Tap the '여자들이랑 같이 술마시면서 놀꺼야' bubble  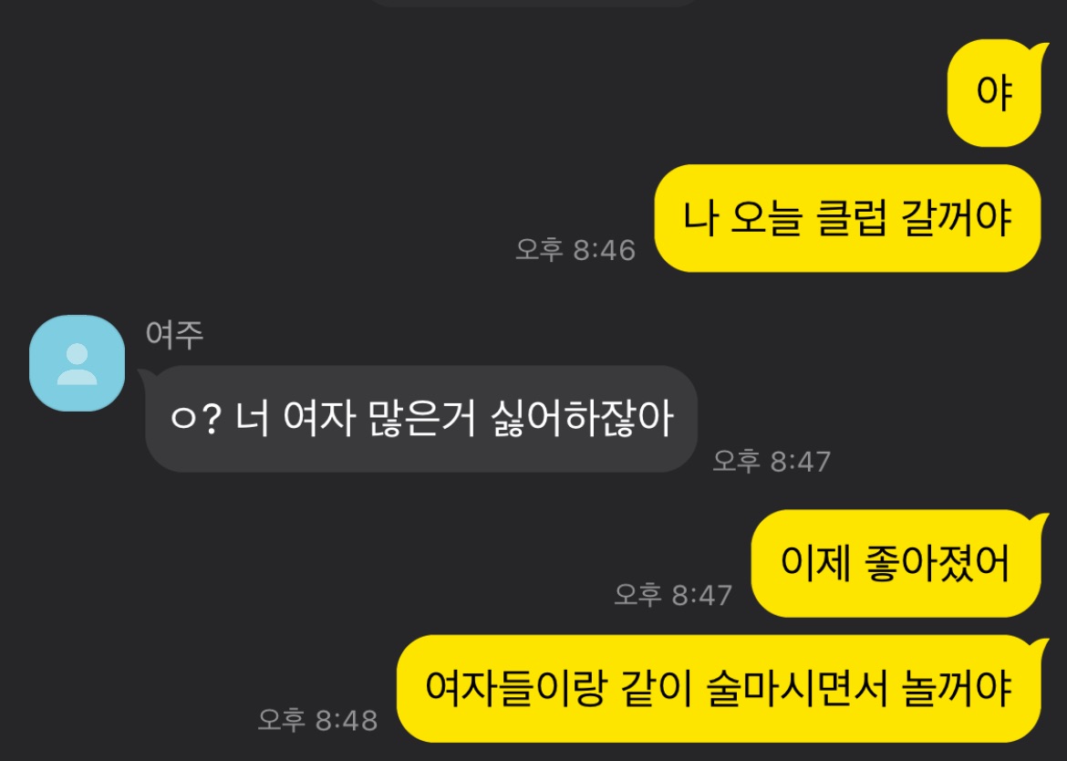coord(720,688)
